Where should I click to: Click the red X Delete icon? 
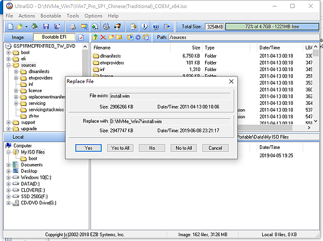103,37
